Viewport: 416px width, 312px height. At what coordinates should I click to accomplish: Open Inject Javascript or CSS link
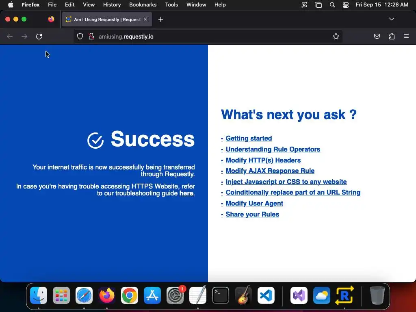click(286, 182)
